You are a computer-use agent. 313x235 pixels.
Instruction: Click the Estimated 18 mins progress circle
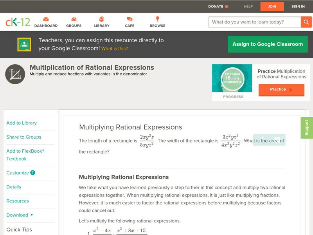pyautogui.click(x=232, y=78)
